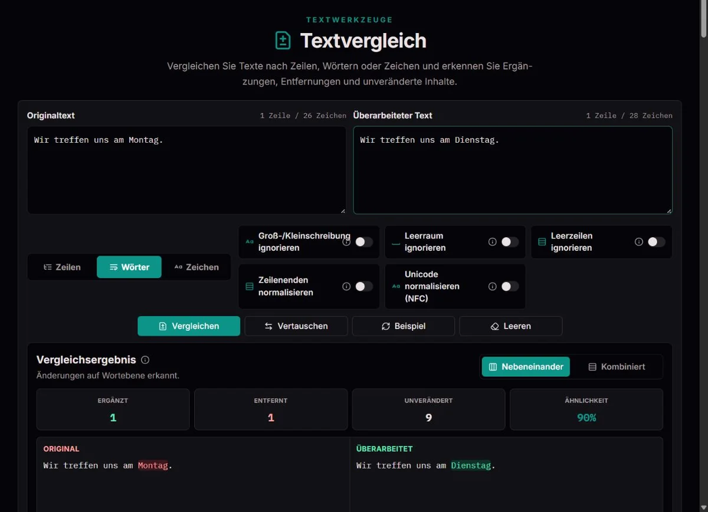
Task: Click highlighted word Dienstag in the Überarbeitet result
Action: coord(471,465)
